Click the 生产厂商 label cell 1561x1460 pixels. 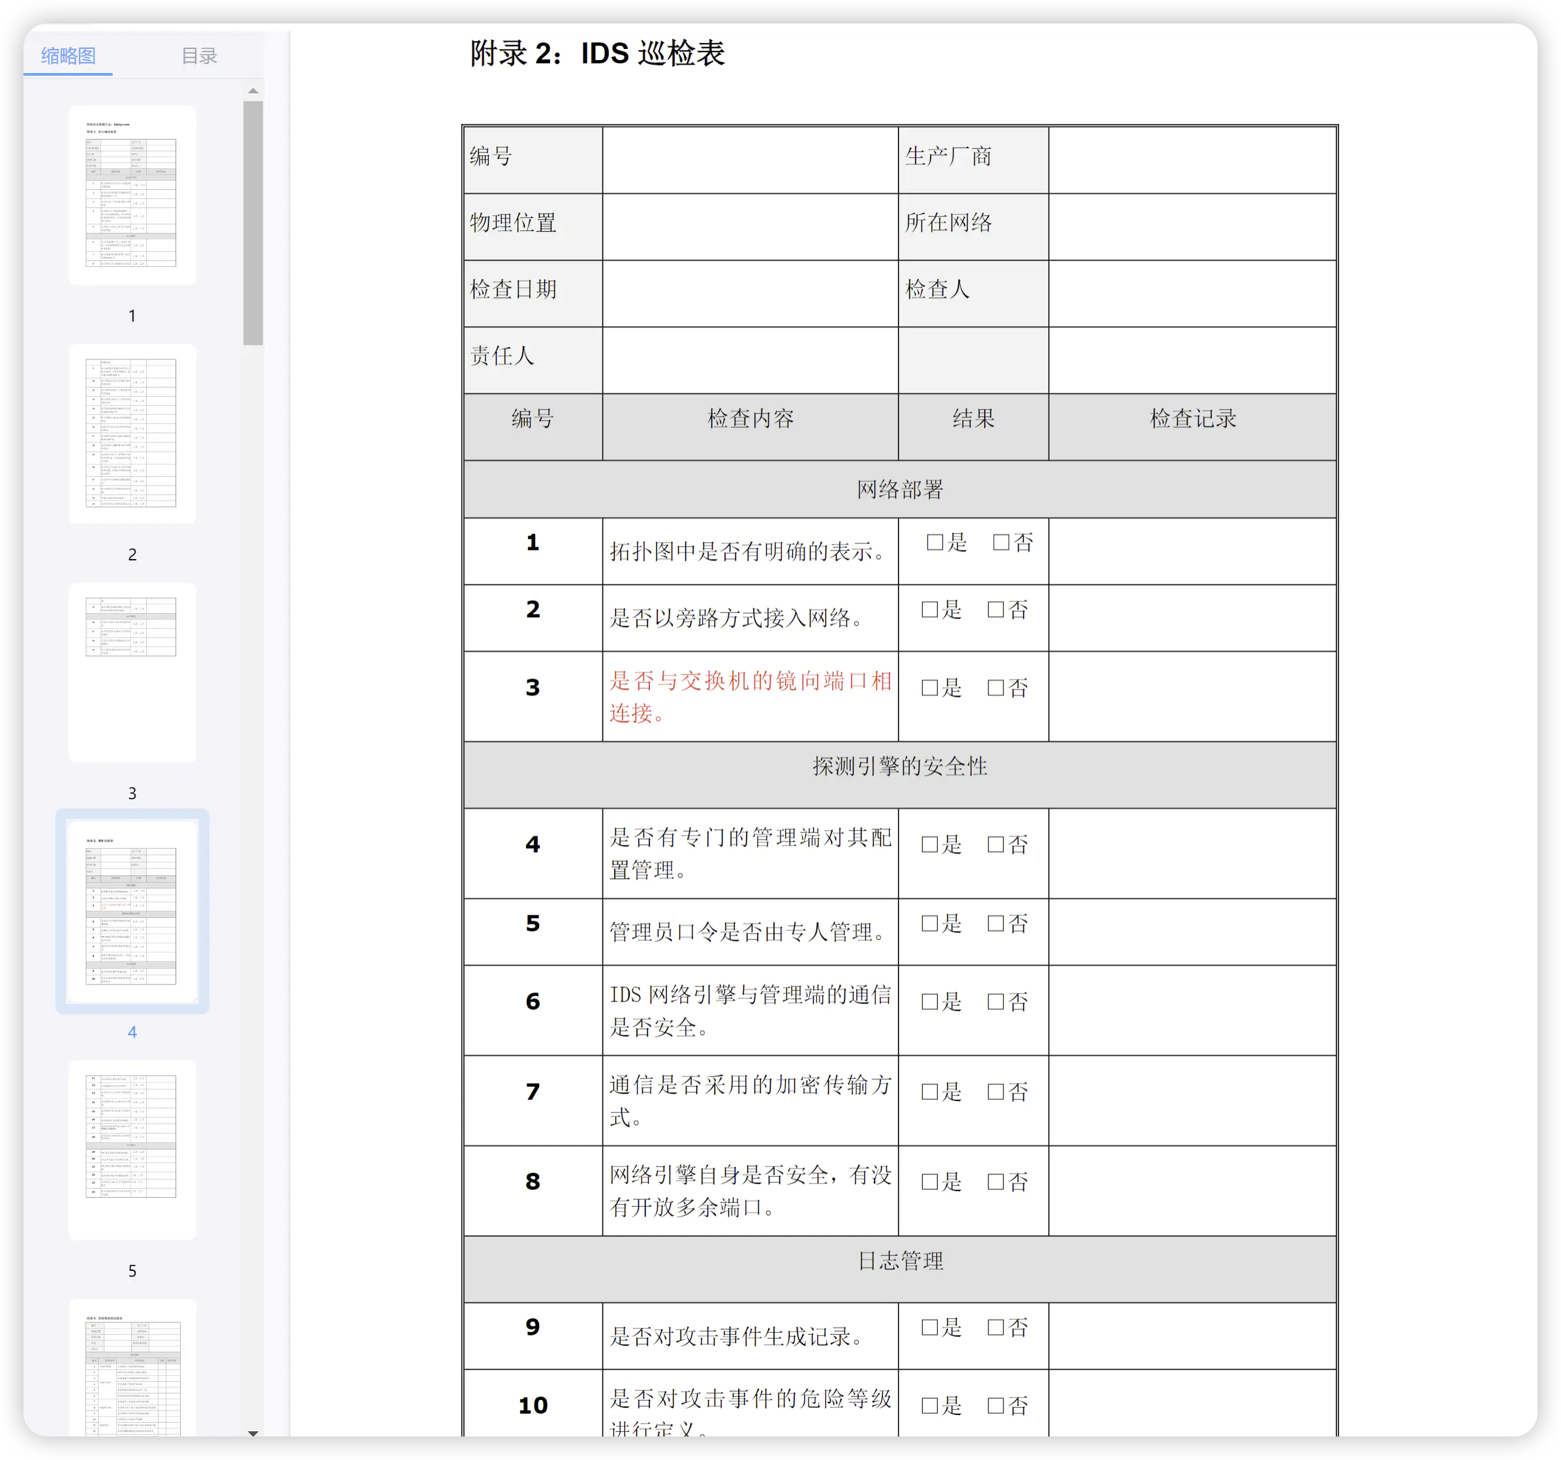point(974,159)
